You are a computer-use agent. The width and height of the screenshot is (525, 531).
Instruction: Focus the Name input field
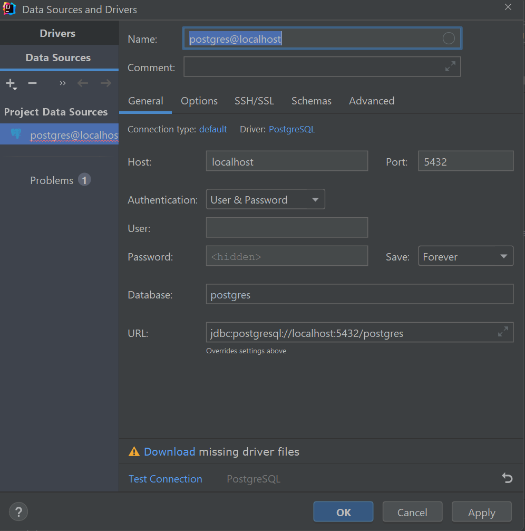(x=322, y=38)
